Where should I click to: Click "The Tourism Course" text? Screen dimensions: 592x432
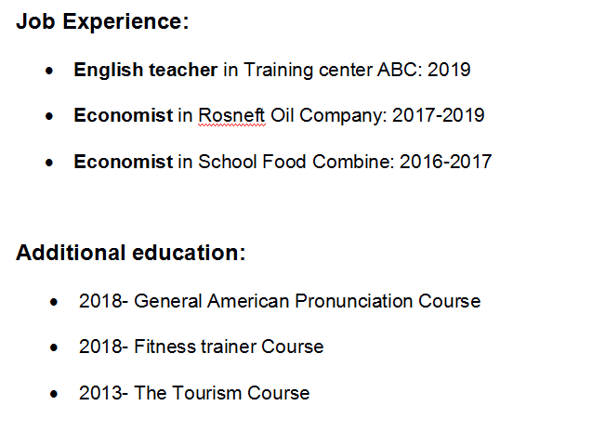221,392
